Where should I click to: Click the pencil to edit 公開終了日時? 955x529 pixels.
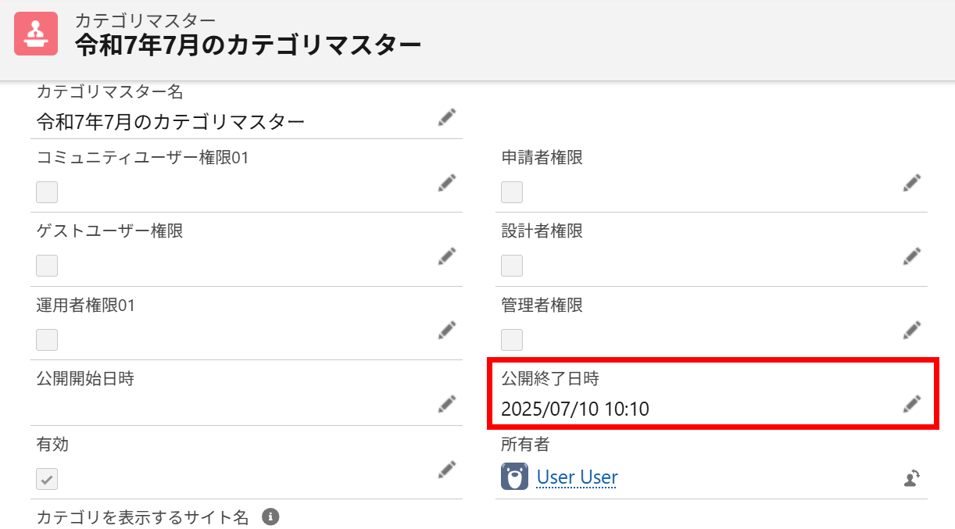(x=911, y=403)
